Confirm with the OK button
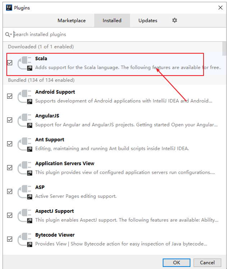 point(177,263)
